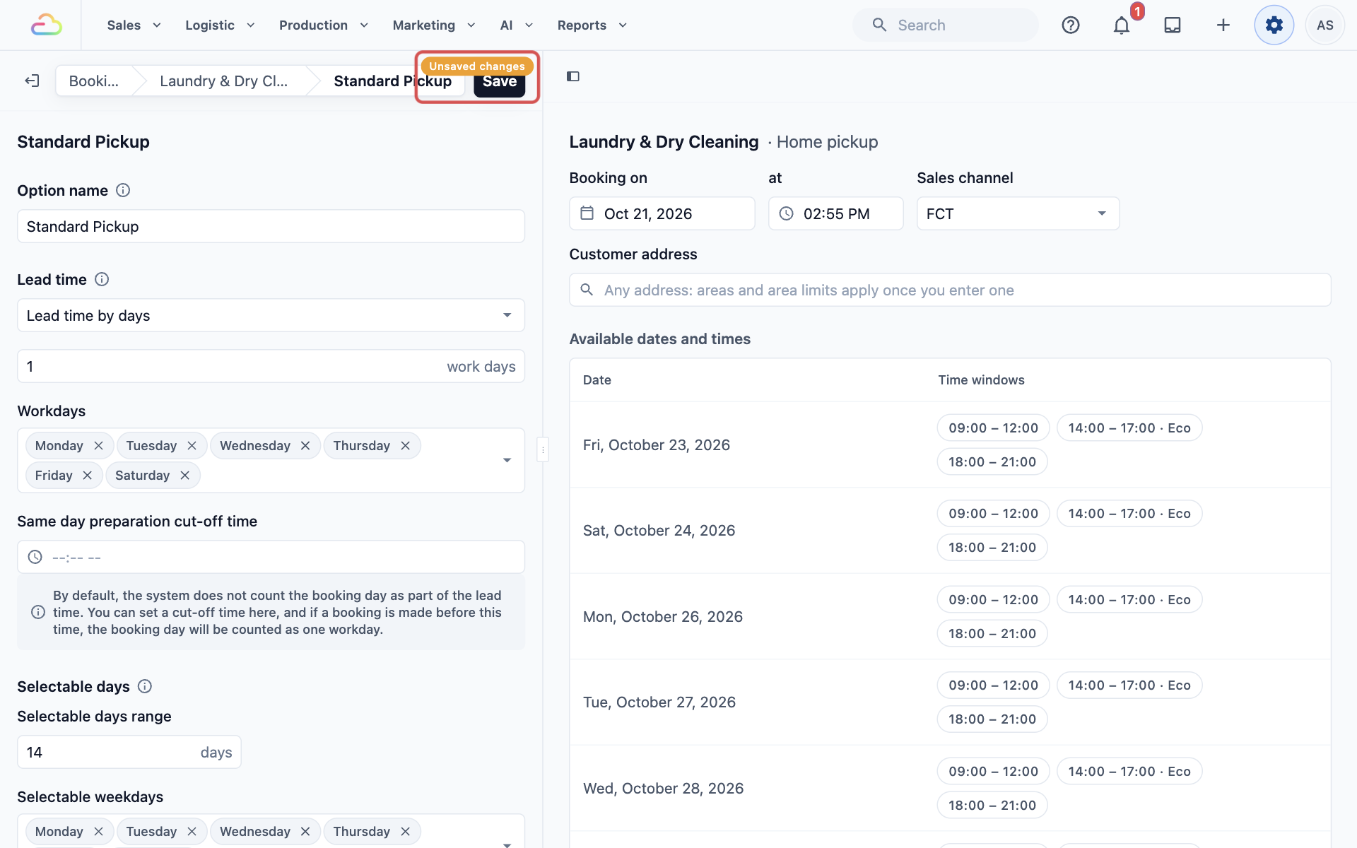1357x848 pixels.
Task: Open the help question mark icon
Action: [1071, 25]
